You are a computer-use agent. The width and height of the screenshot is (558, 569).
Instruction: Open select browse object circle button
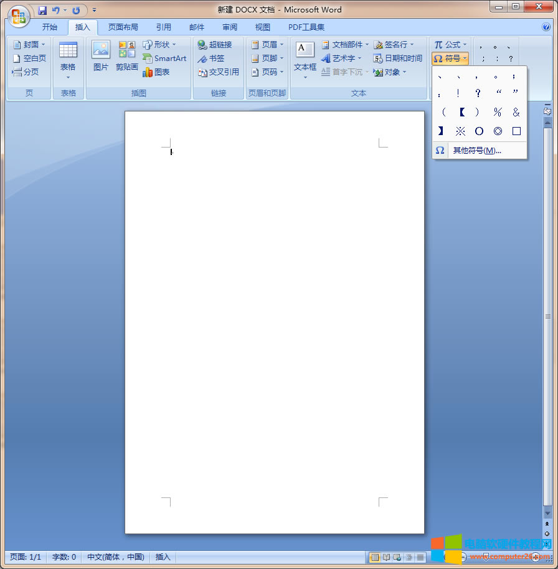coord(547,534)
